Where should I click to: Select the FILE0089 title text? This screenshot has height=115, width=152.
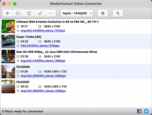coord(23,67)
